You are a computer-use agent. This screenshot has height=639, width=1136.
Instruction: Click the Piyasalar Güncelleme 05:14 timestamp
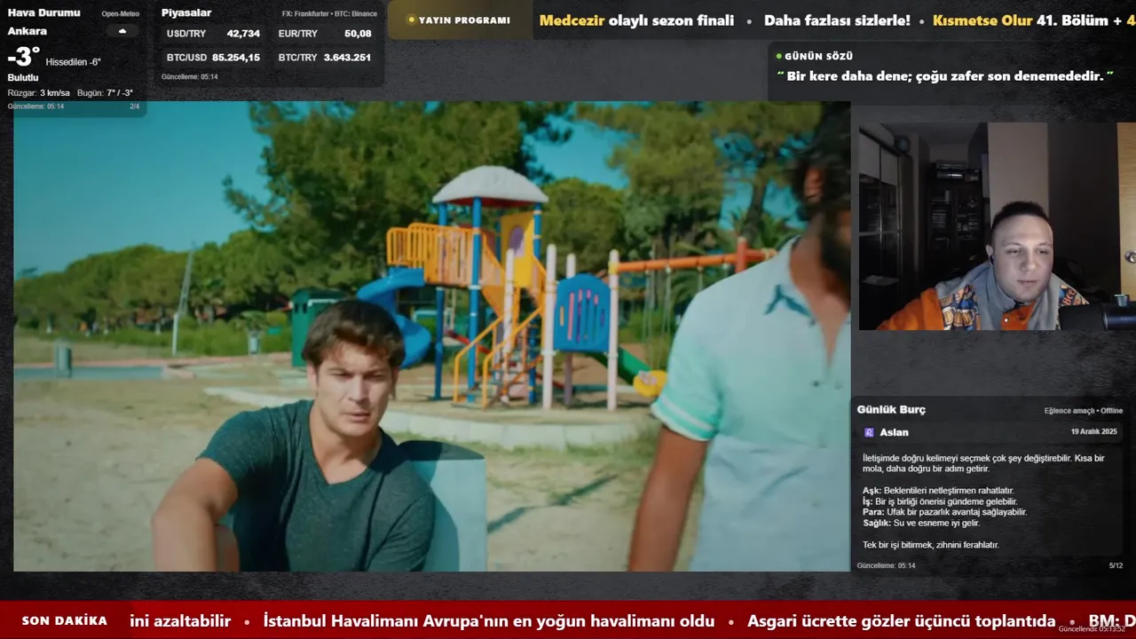point(190,77)
